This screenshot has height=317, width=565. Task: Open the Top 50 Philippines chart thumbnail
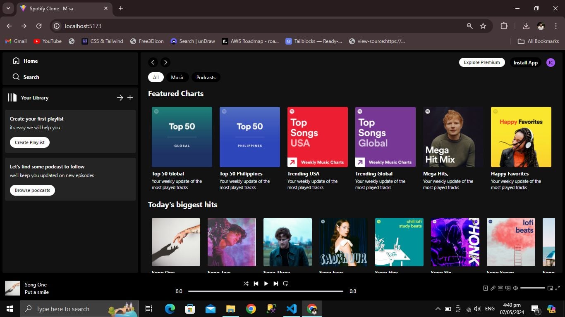coord(250,137)
